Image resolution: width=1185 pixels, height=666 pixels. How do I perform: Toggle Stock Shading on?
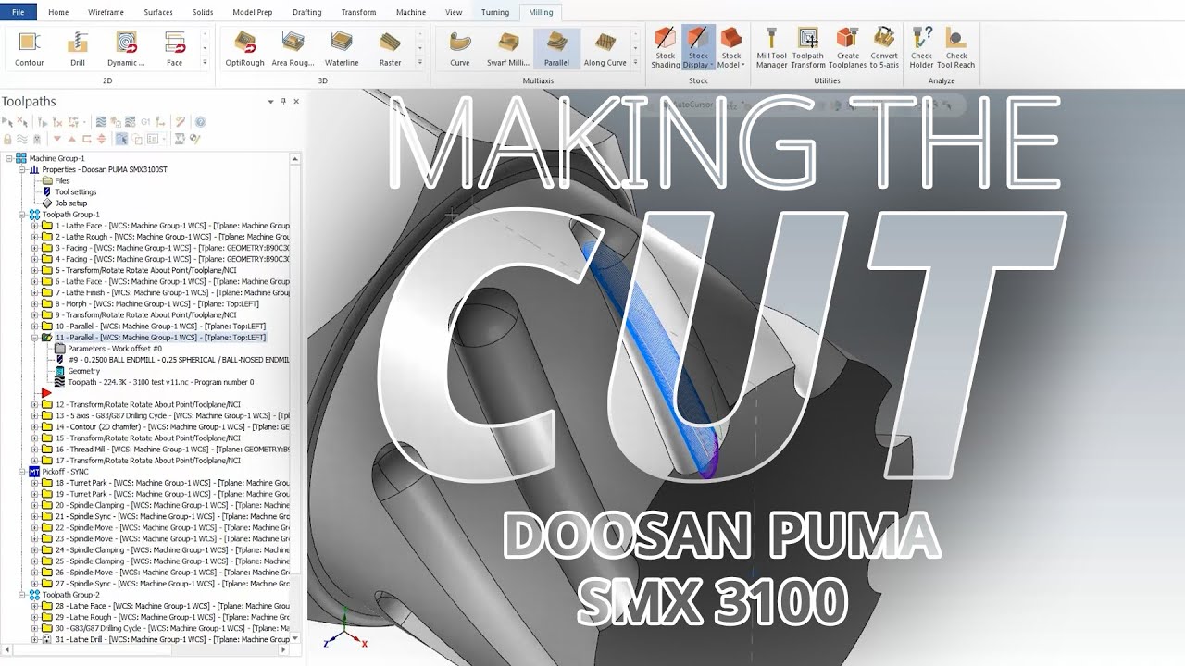[665, 48]
